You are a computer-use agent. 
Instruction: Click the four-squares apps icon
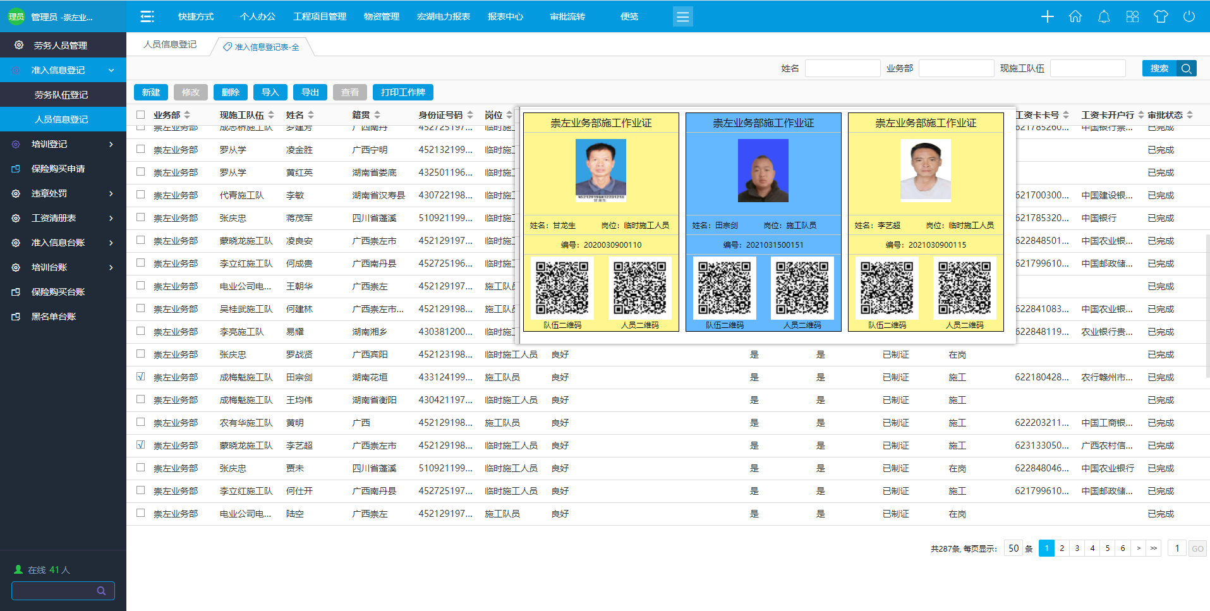click(x=1132, y=16)
